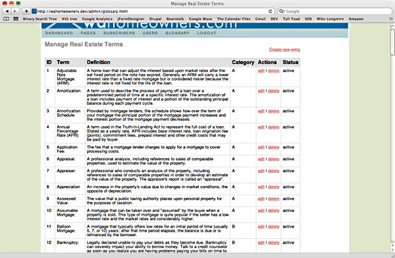The width and height of the screenshot is (395, 258).
Task: Edit the Appraiser entry
Action: tap(261, 171)
